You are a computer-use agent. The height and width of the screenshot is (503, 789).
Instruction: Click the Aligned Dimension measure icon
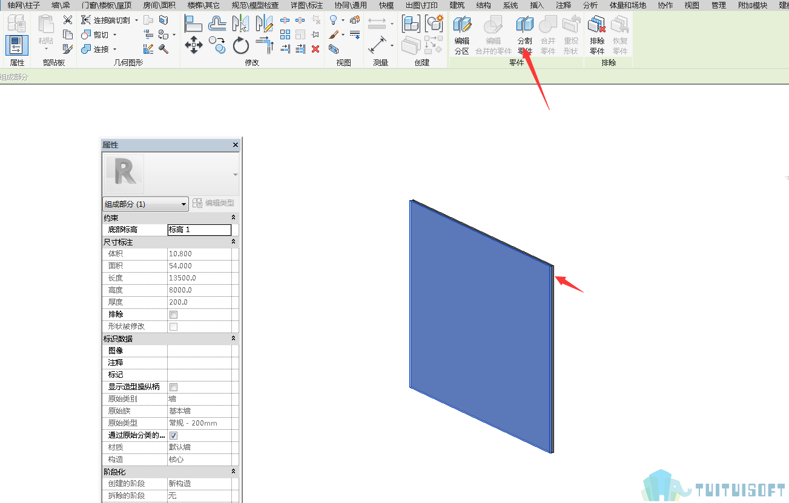click(378, 45)
